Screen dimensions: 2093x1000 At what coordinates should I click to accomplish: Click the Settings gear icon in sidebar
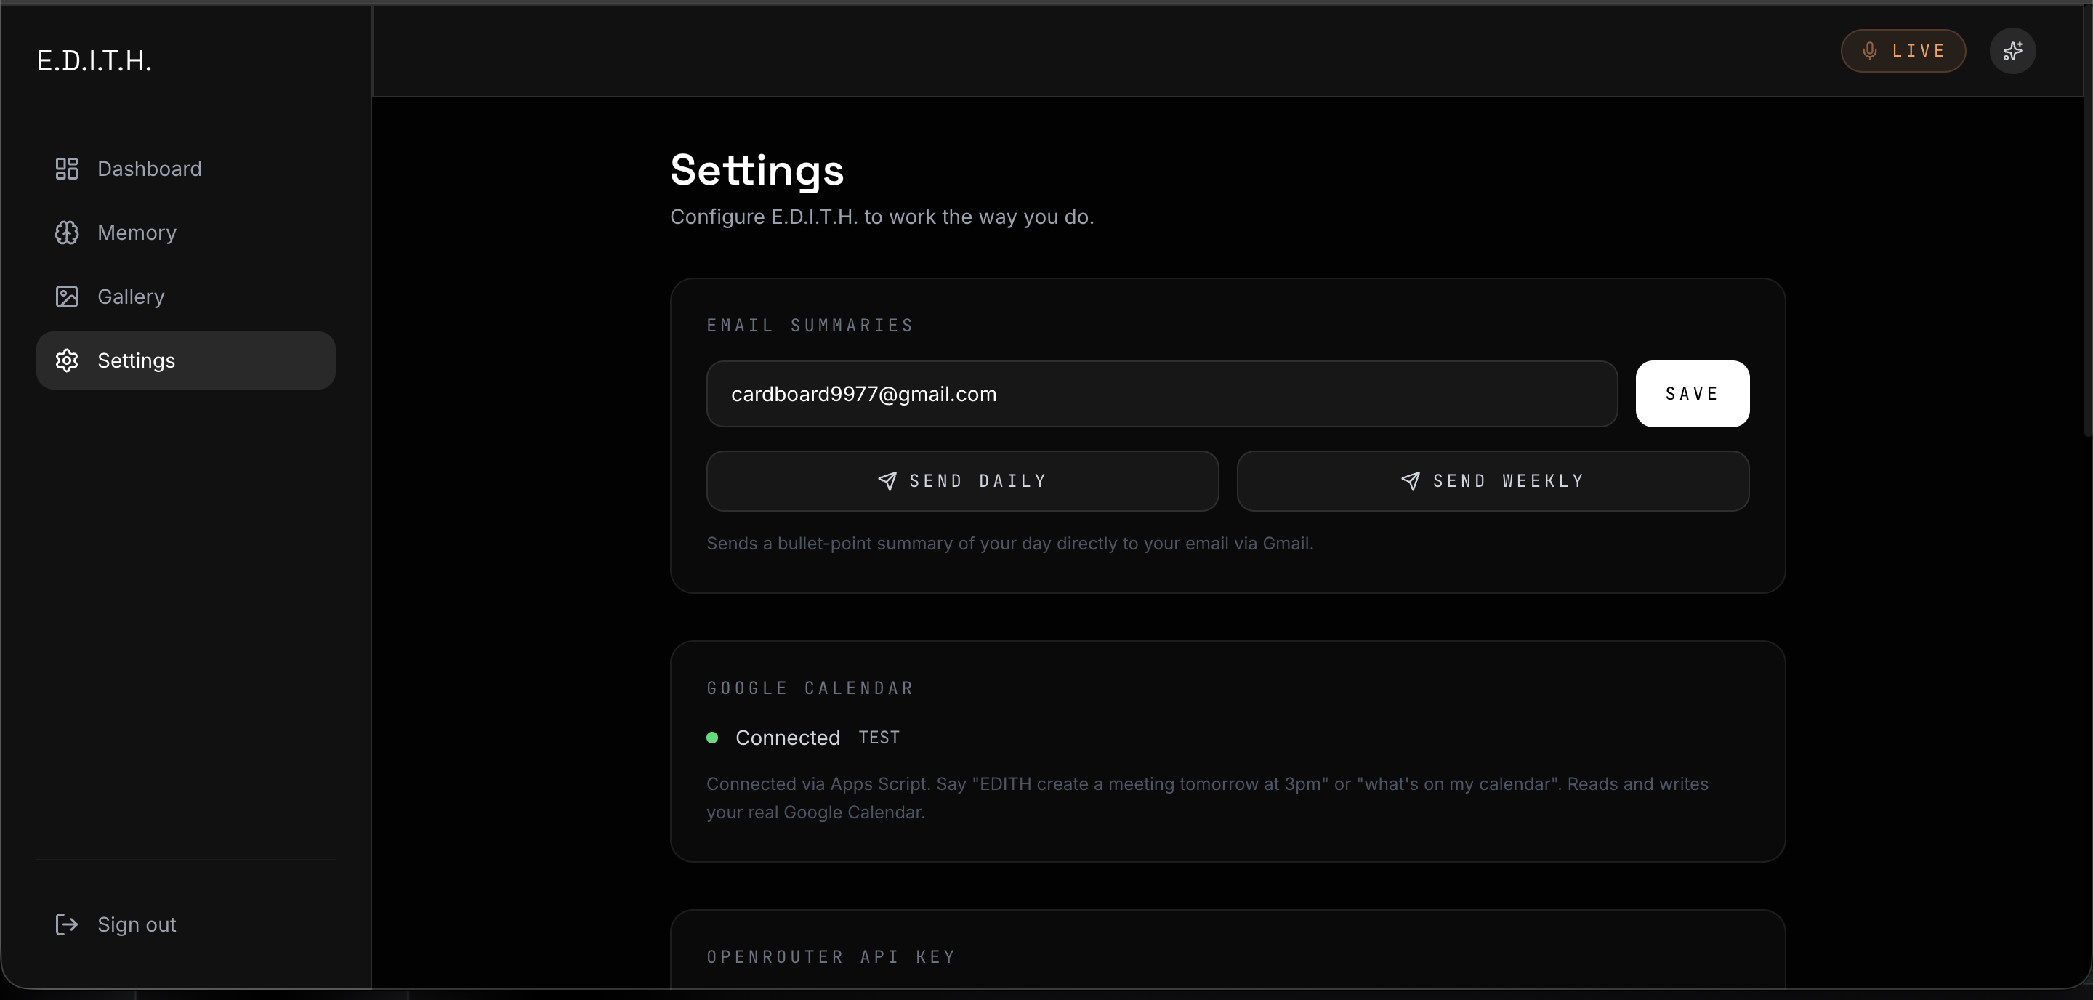tap(67, 360)
